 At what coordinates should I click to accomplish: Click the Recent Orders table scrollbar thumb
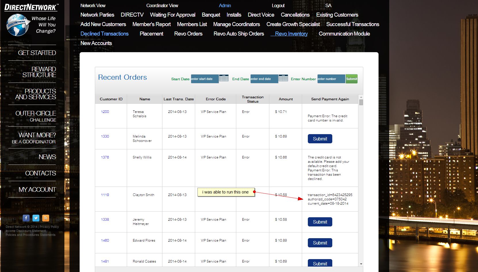point(361,102)
